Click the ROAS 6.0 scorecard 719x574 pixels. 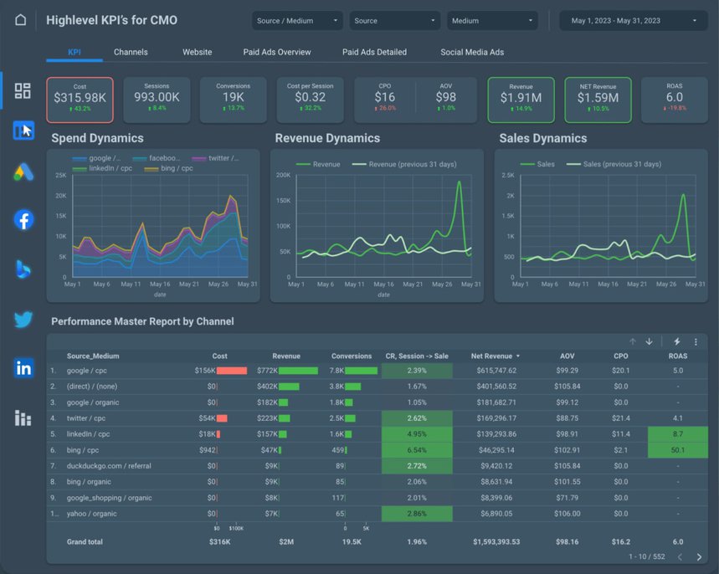[x=675, y=100]
